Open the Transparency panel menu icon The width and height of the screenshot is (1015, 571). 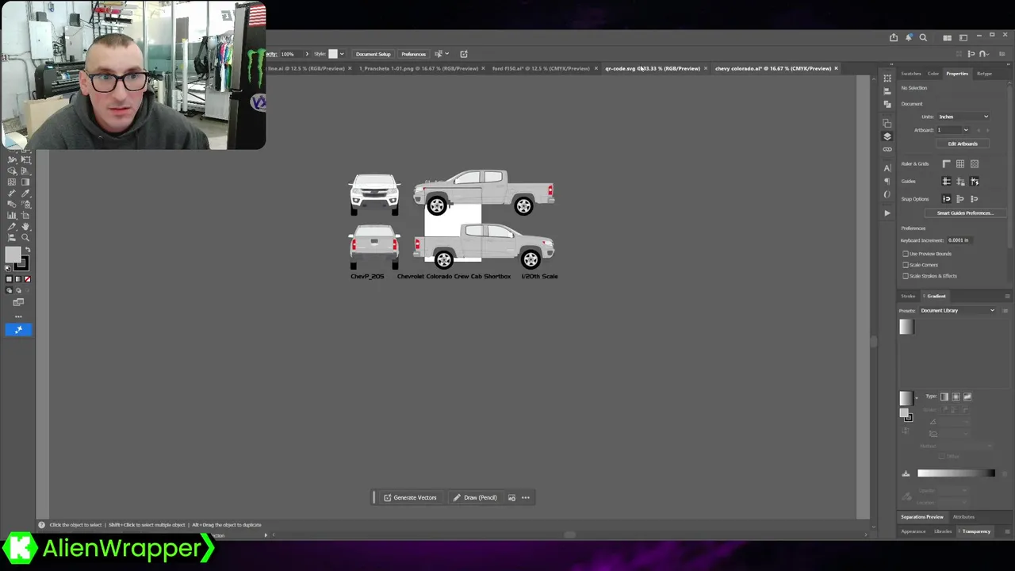point(1007,531)
